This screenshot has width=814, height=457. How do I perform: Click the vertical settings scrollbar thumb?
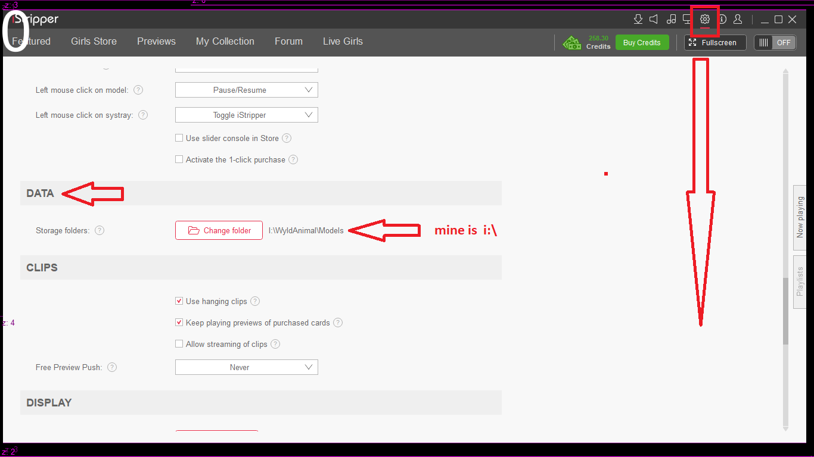(x=785, y=311)
